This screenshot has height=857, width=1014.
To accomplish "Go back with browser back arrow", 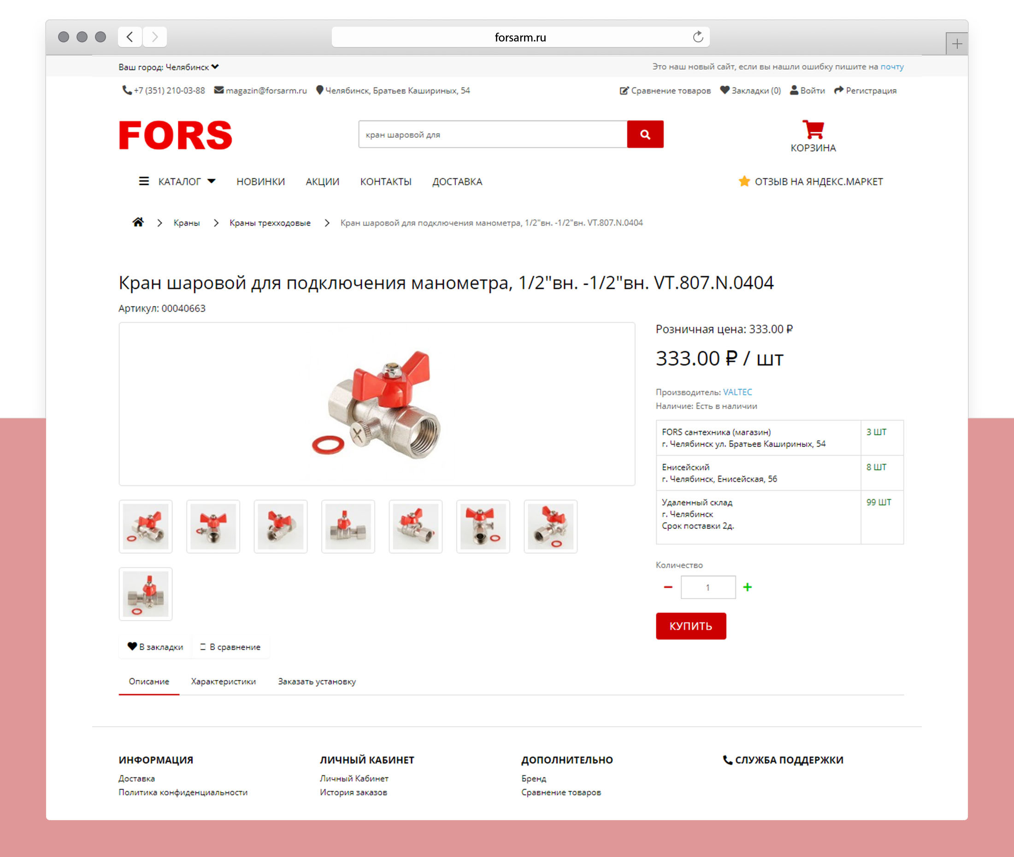I will point(130,37).
